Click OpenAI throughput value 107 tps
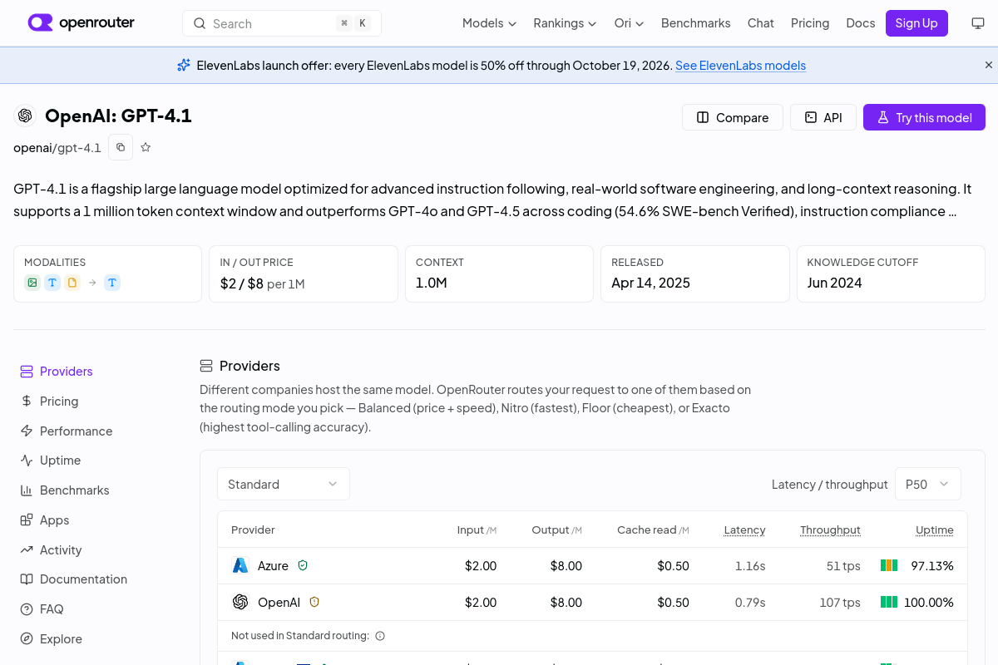The width and height of the screenshot is (998, 665). click(840, 603)
